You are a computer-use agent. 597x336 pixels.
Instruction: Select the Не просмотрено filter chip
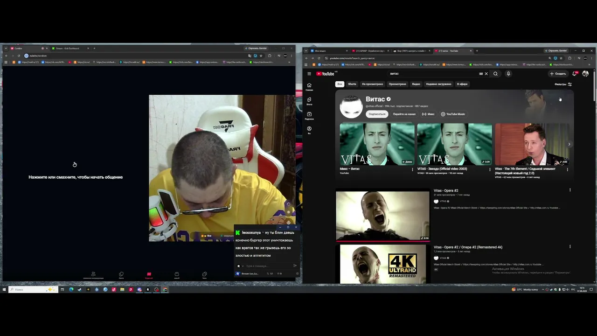click(x=372, y=84)
